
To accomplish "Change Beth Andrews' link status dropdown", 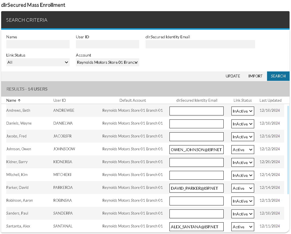I will [x=242, y=111].
